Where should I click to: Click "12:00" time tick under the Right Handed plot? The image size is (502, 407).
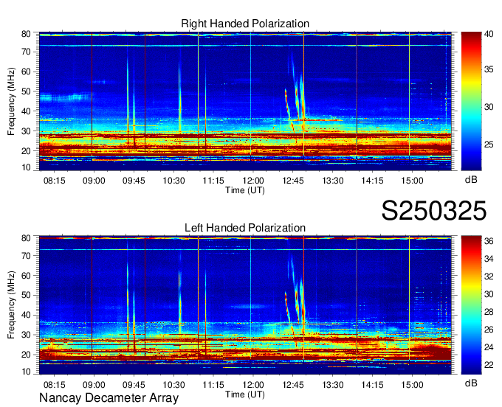(x=253, y=181)
